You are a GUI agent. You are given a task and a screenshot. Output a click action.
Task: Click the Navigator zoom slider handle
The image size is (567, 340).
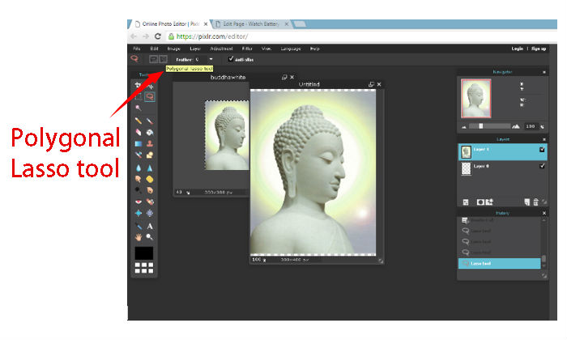coord(480,126)
